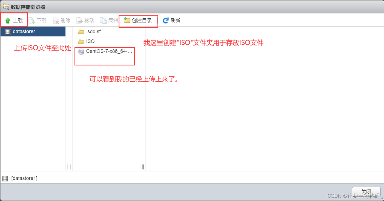The width and height of the screenshot is (384, 201).
Task: Click the 上载 upload label
Action: click(18, 21)
